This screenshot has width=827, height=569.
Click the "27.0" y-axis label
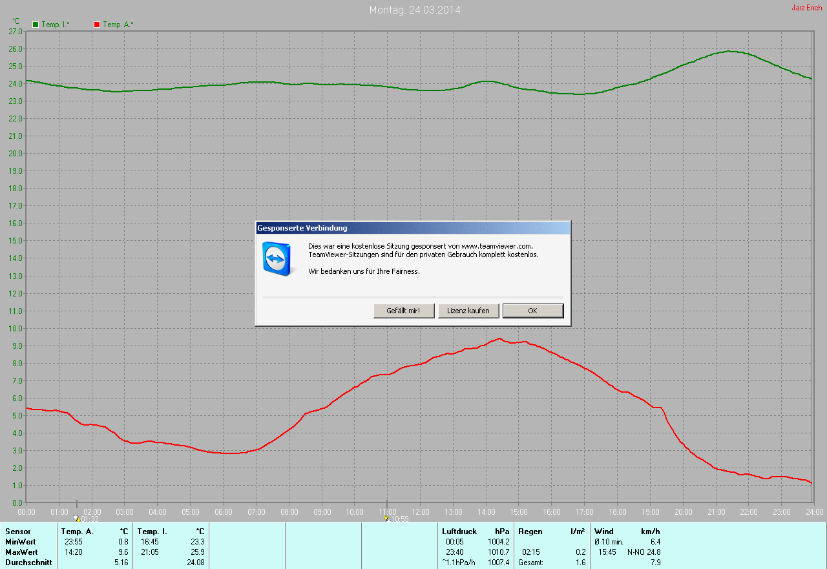(x=16, y=31)
